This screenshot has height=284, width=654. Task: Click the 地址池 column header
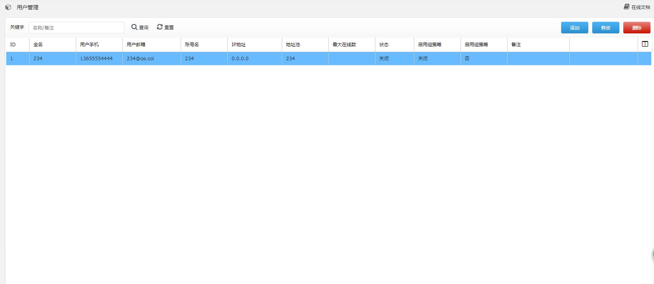(x=305, y=45)
